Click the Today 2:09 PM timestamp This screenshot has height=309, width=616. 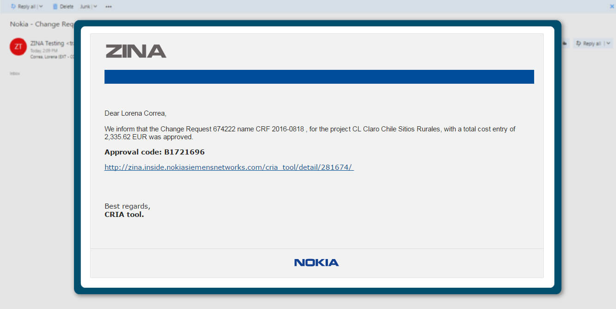point(44,50)
